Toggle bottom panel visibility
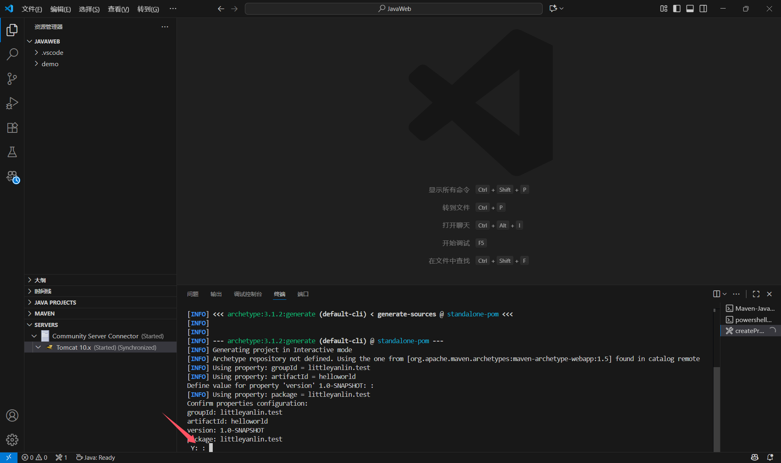 coord(690,9)
